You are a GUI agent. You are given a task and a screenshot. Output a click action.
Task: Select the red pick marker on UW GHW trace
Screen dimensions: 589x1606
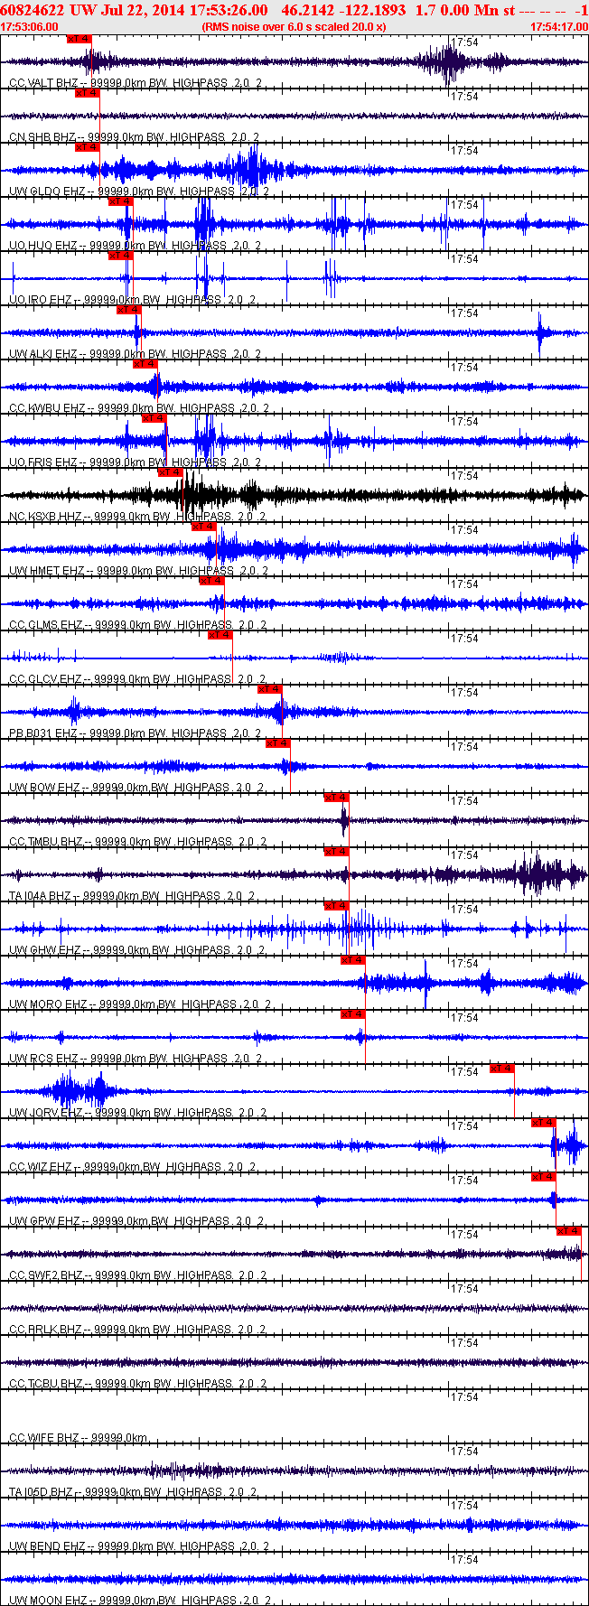[337, 906]
